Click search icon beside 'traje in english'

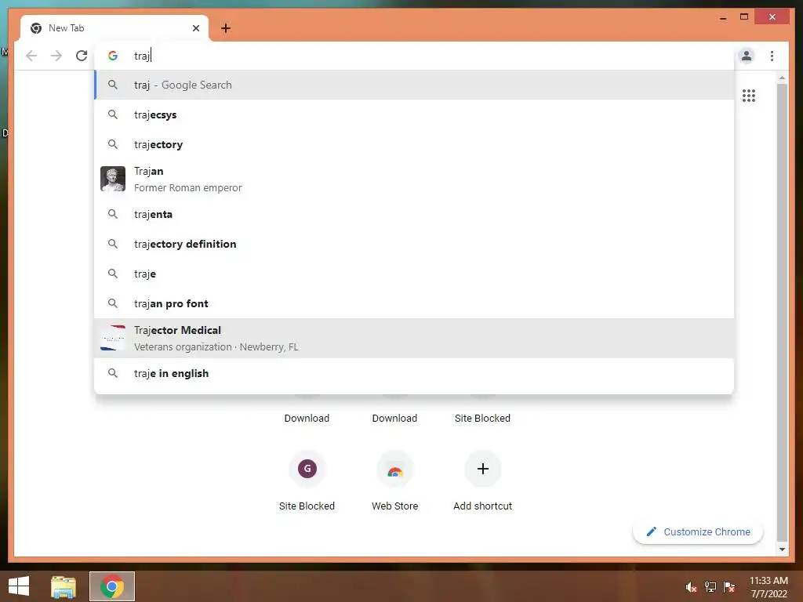pyautogui.click(x=113, y=372)
